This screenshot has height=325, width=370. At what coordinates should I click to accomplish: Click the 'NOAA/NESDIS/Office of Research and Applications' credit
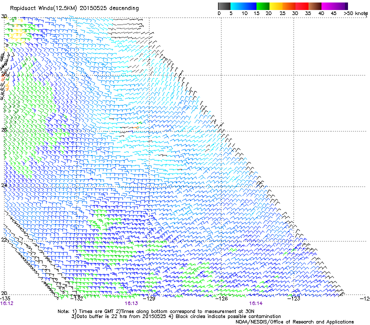294,322
